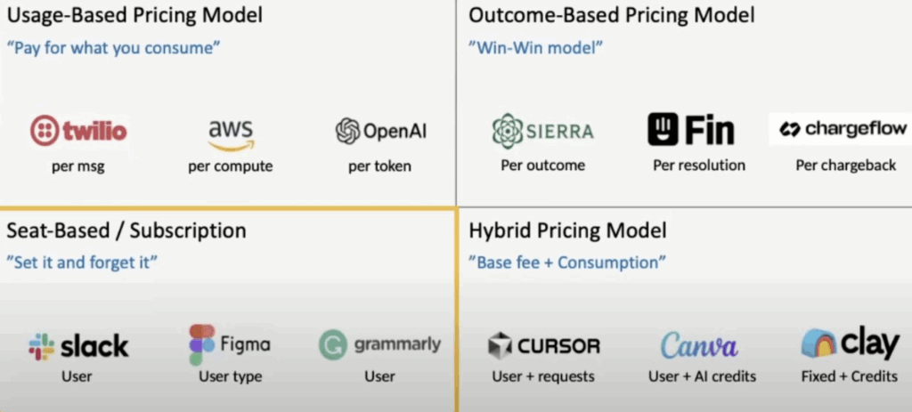This screenshot has height=412, width=912.
Task: Select the "Per resolution" label under Fin
Action: click(x=699, y=166)
